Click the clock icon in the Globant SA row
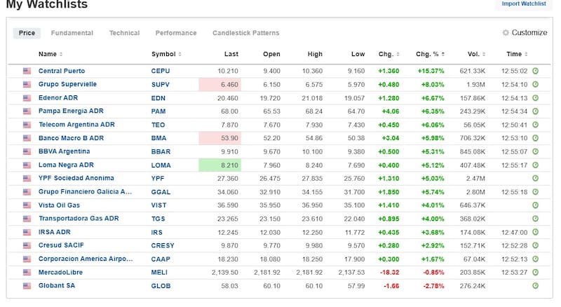Image resolution: width=561 pixels, height=307 pixels. [x=535, y=285]
